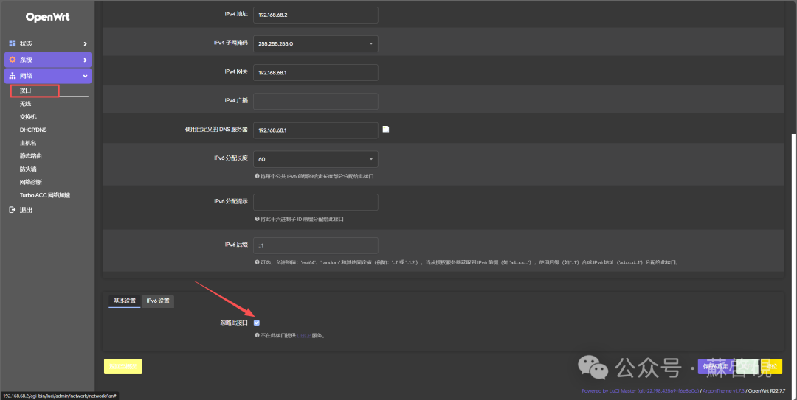Viewport: 797px width, 400px height.
Task: Open 防火墙 in the sidebar
Action: (x=28, y=169)
